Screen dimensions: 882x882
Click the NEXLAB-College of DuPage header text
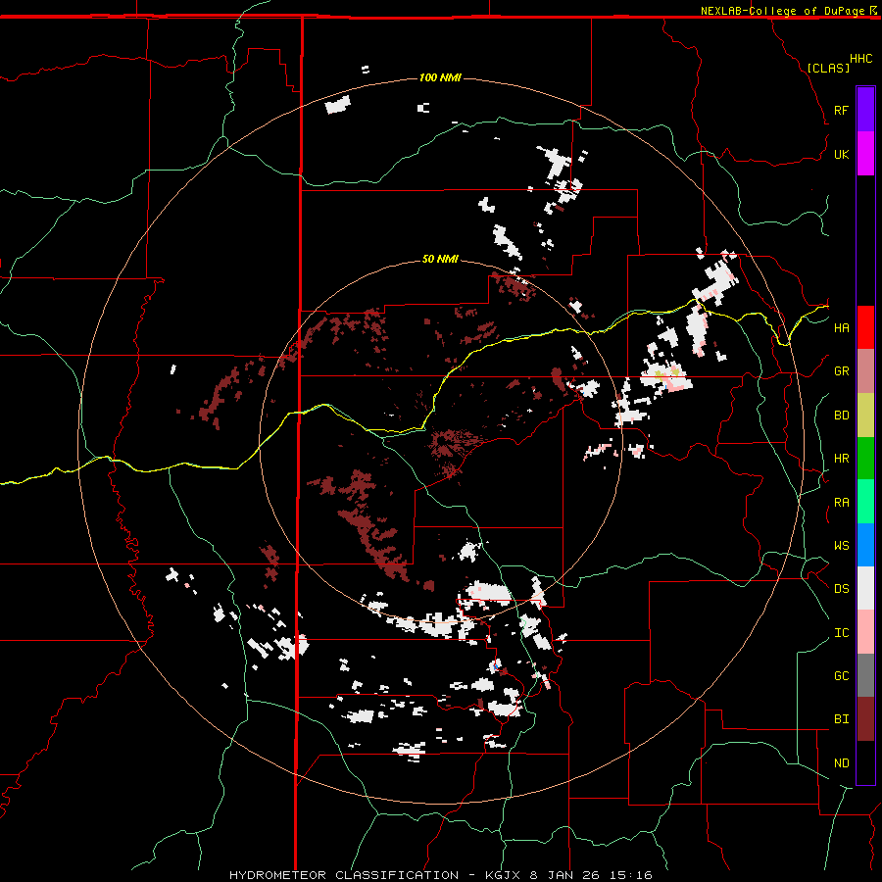tap(783, 11)
